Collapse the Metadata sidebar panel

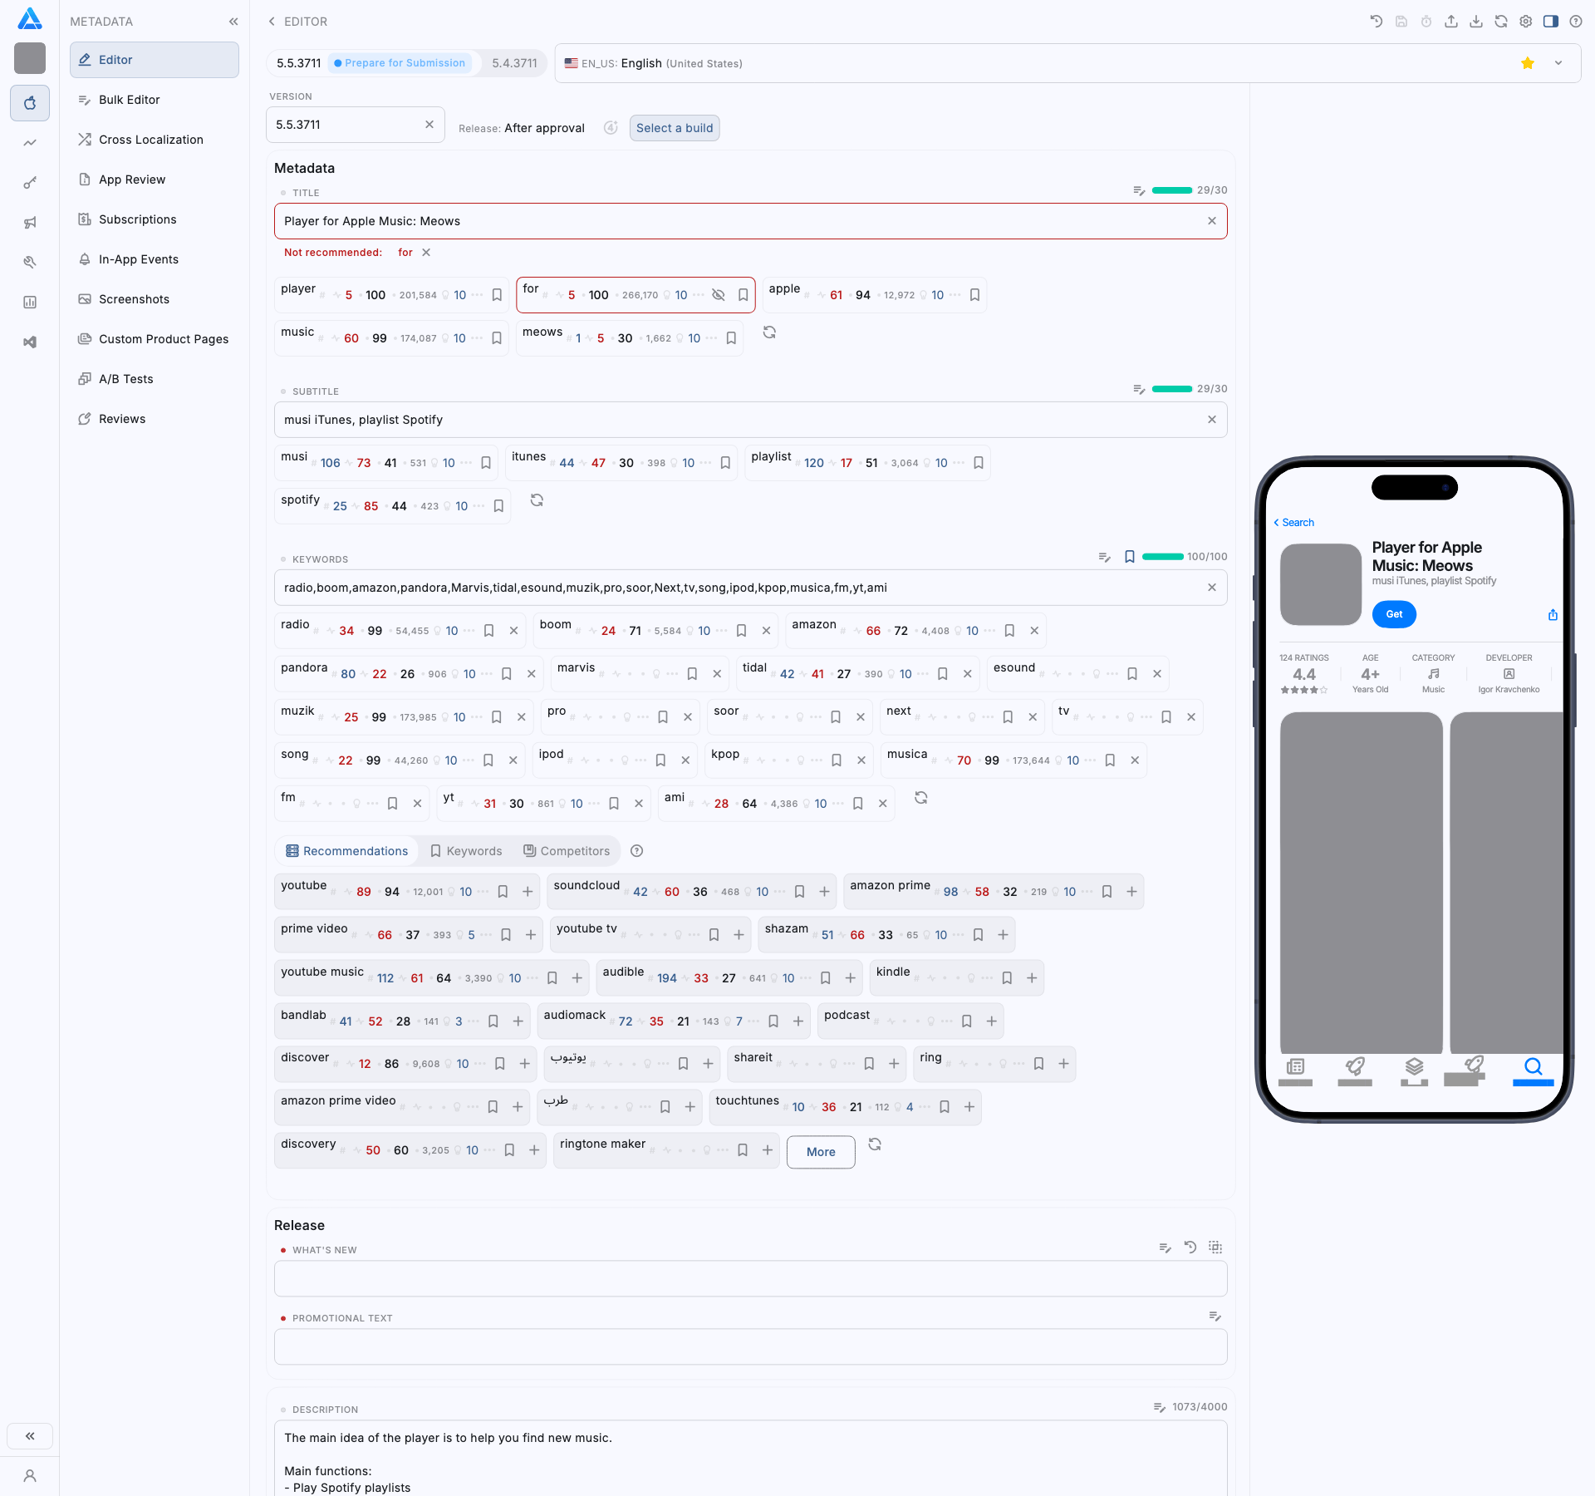(x=233, y=22)
